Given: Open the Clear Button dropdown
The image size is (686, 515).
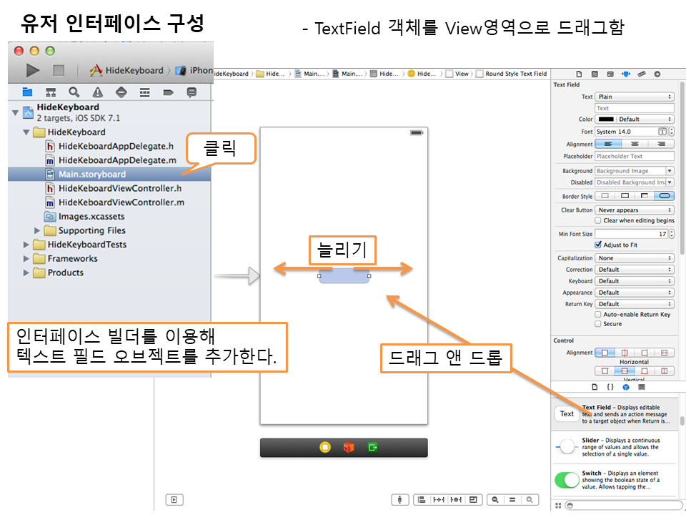Looking at the screenshot, I should (x=635, y=210).
